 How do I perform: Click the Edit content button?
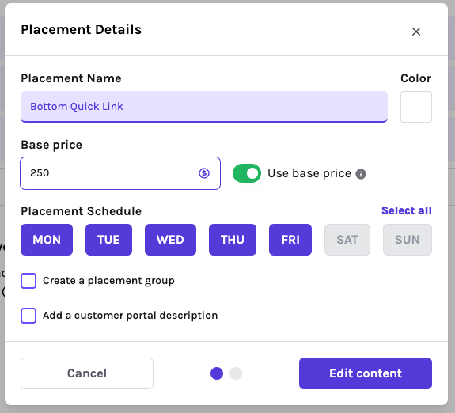[x=366, y=373]
